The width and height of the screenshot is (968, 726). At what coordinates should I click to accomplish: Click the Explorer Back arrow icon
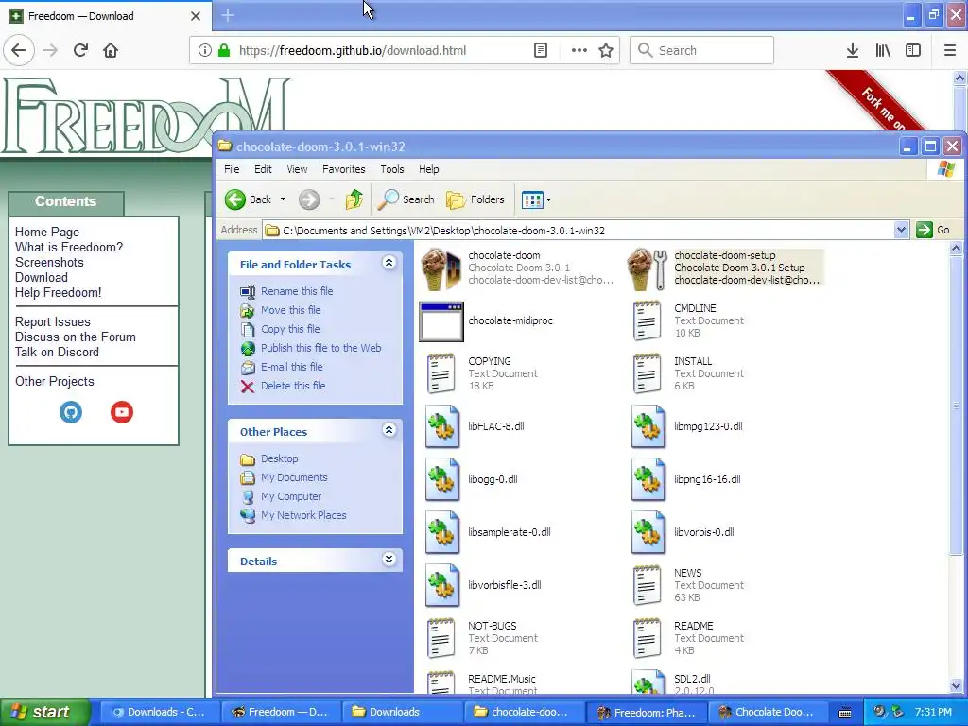[x=235, y=199]
